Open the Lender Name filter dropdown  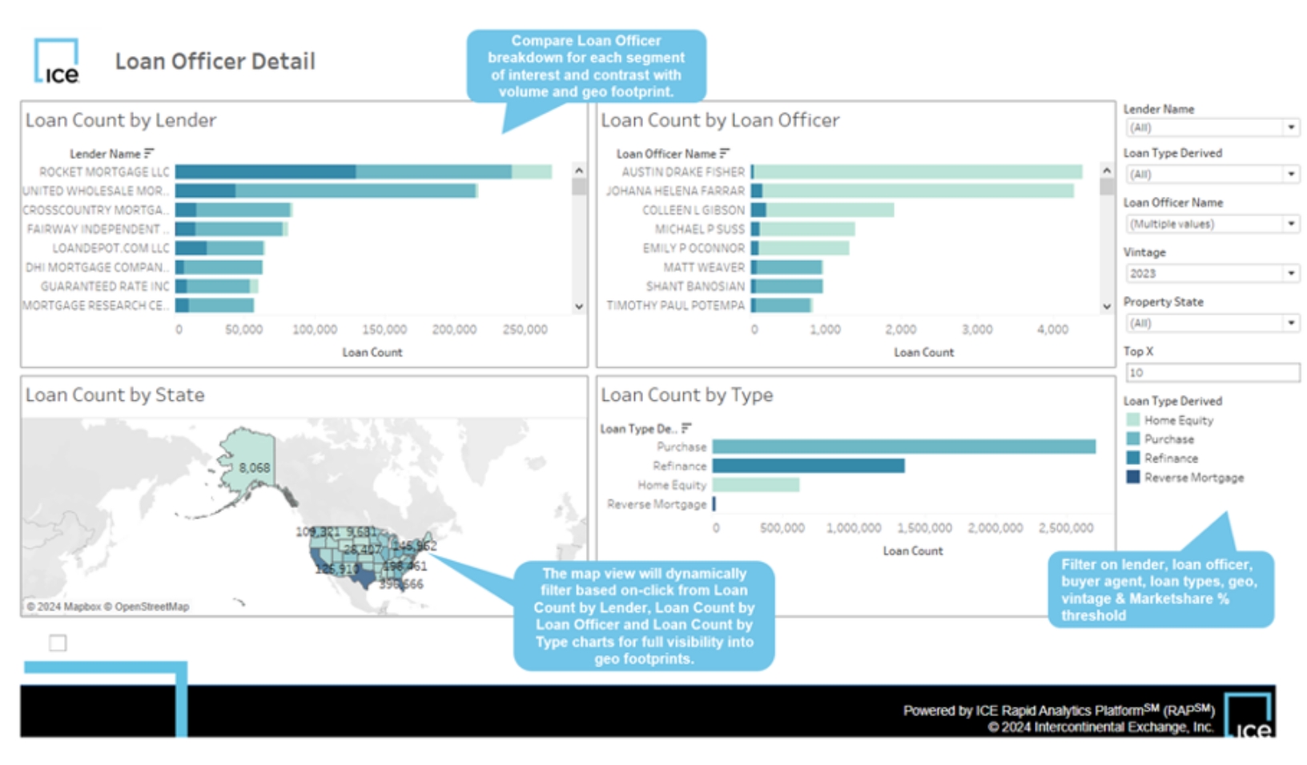[x=1212, y=127]
